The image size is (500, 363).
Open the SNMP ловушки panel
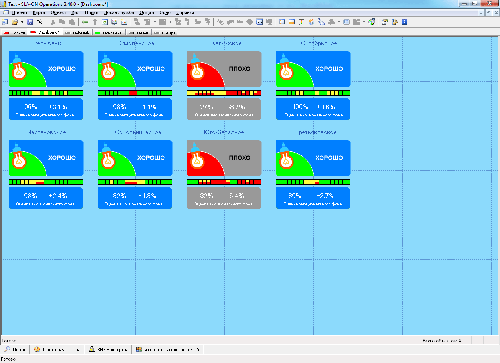pyautogui.click(x=108, y=350)
